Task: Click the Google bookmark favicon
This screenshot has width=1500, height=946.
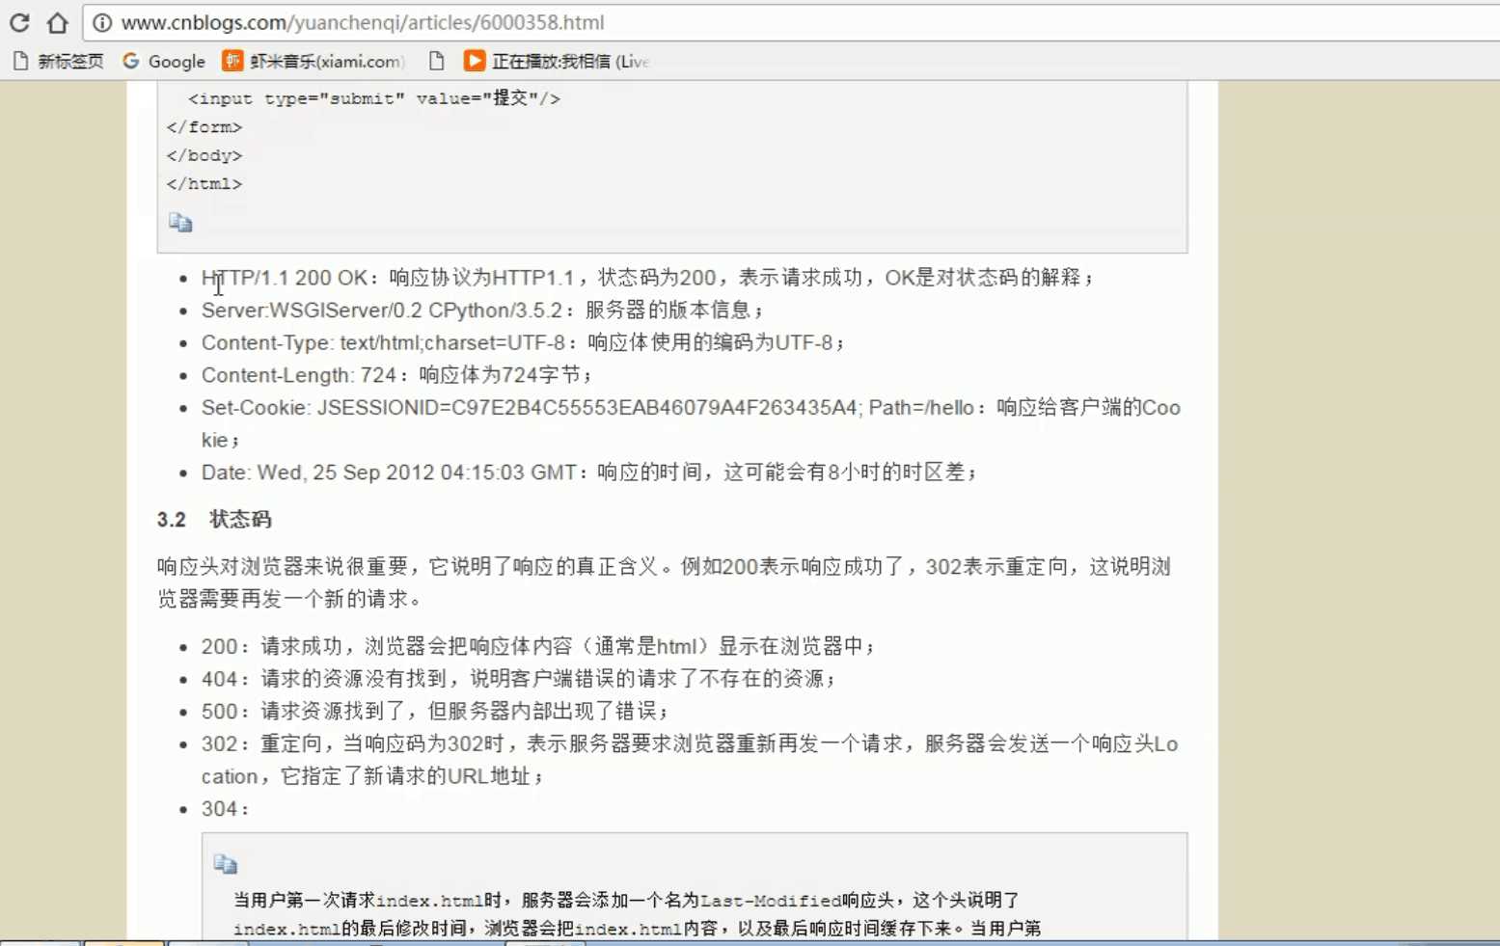Action: pyautogui.click(x=131, y=62)
